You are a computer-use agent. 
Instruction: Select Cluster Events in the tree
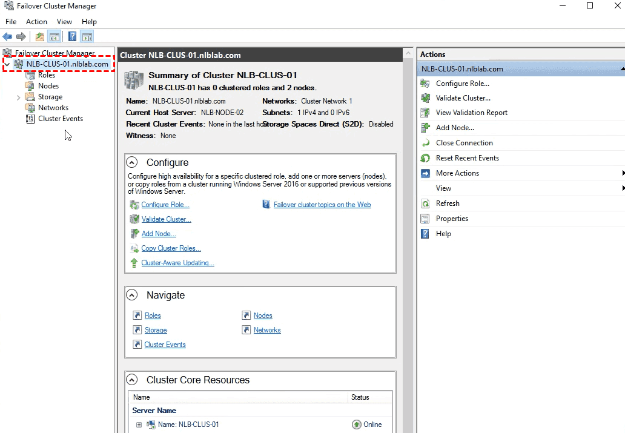point(60,119)
